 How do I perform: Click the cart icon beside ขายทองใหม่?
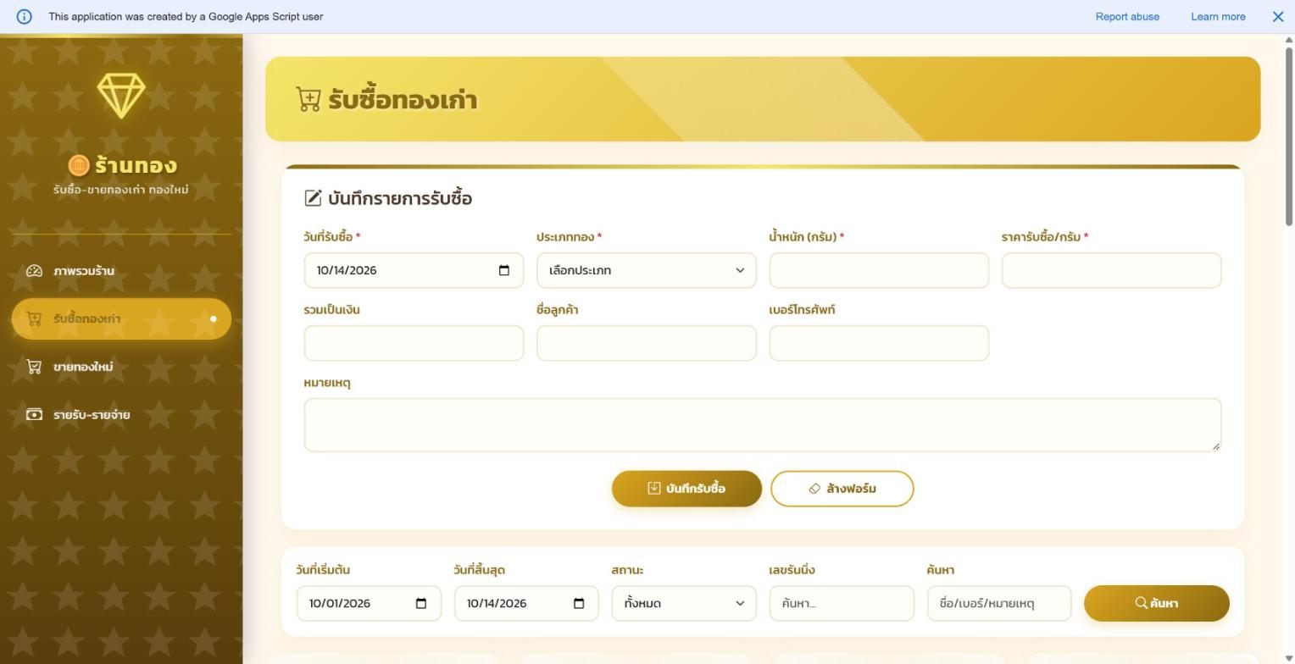pos(34,367)
